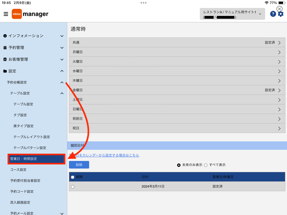The width and height of the screenshot is (287, 215).
Task: Expand the 予約管理 chevron
Action: point(62,48)
